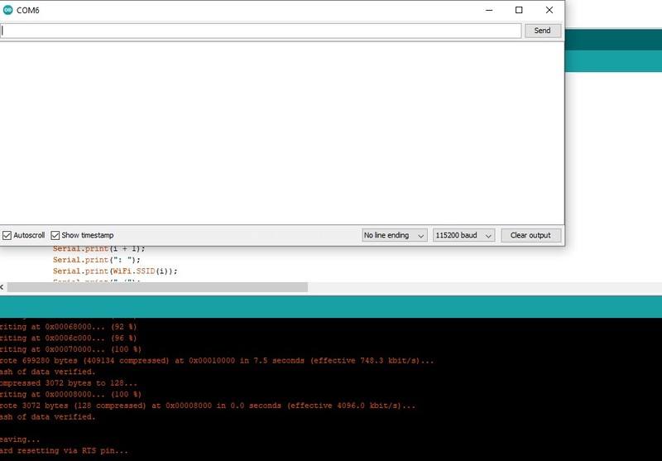
Task: Click the serial monitor empty output area
Action: click(281, 133)
